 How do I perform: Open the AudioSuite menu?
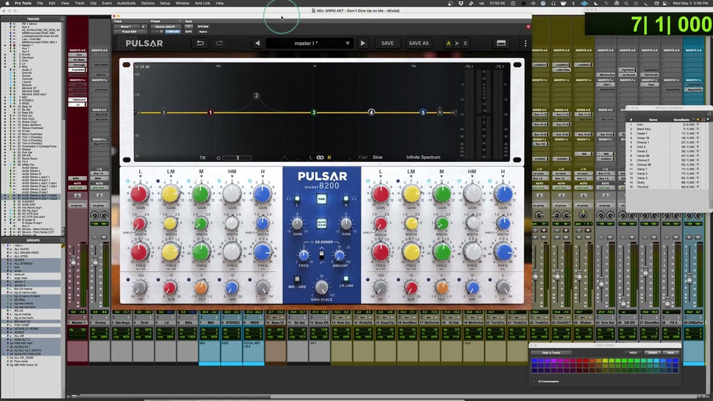pyautogui.click(x=126, y=3)
